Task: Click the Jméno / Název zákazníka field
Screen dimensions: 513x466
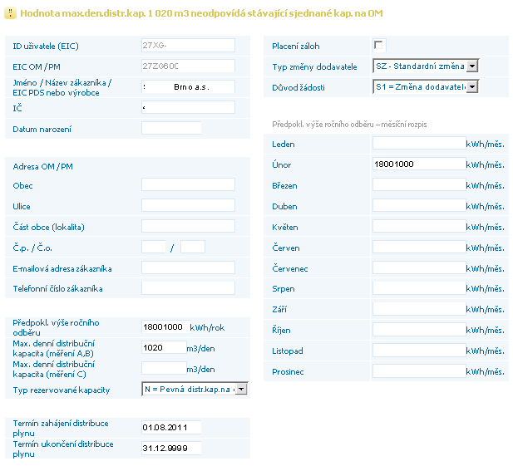Action: pos(188,87)
